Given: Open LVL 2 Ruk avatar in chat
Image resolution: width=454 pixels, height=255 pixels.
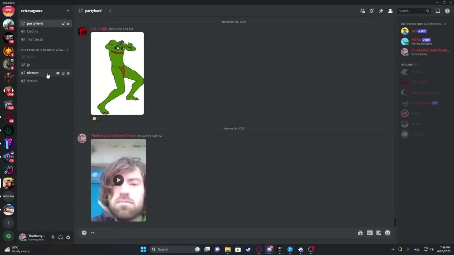Looking at the screenshot, I should pos(82,32).
